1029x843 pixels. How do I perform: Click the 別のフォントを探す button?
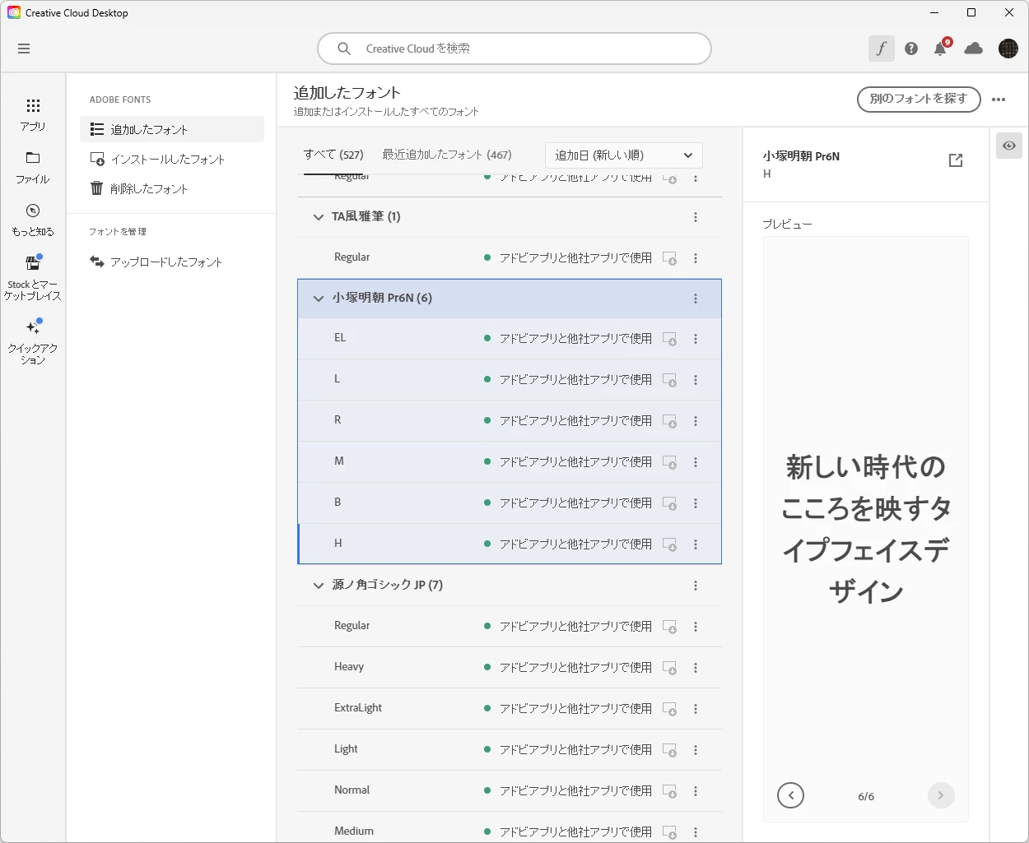tap(919, 99)
